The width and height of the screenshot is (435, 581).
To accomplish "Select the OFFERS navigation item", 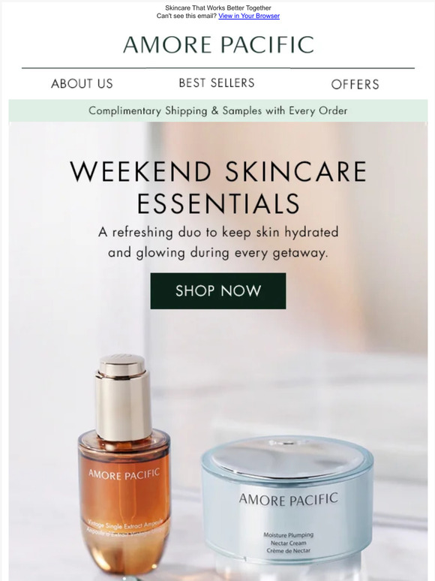I will tap(355, 85).
